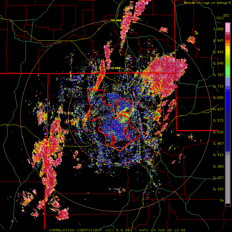Click the 0.840 legend value
232x232 pixels.
[218, 63]
